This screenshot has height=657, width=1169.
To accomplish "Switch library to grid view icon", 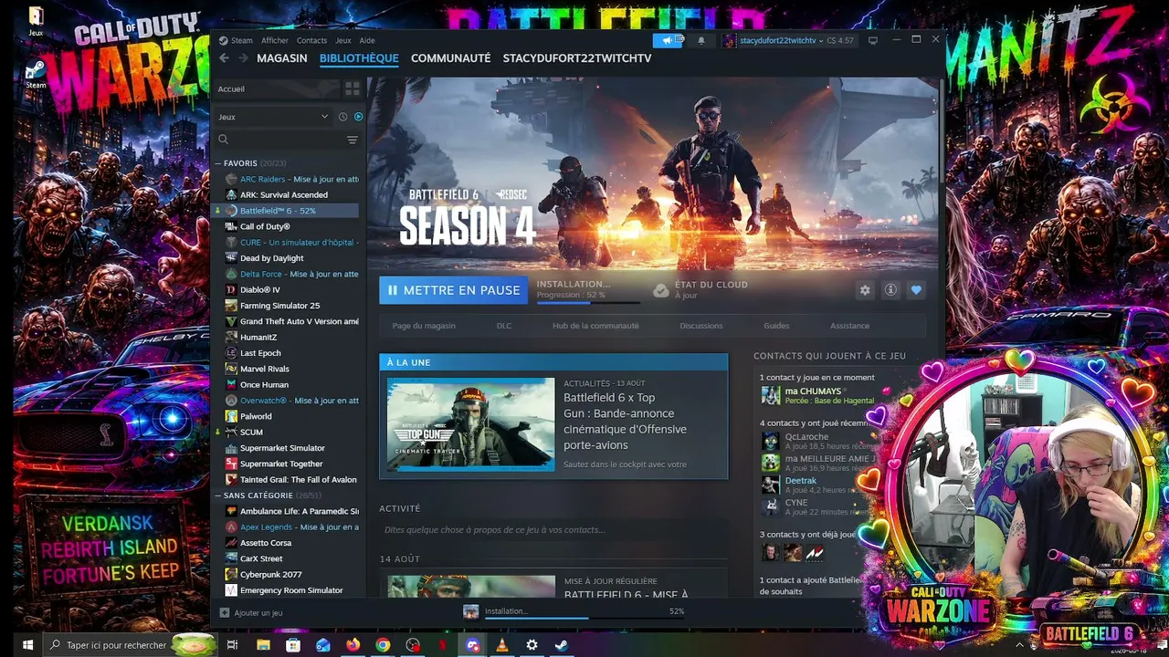I will point(353,89).
